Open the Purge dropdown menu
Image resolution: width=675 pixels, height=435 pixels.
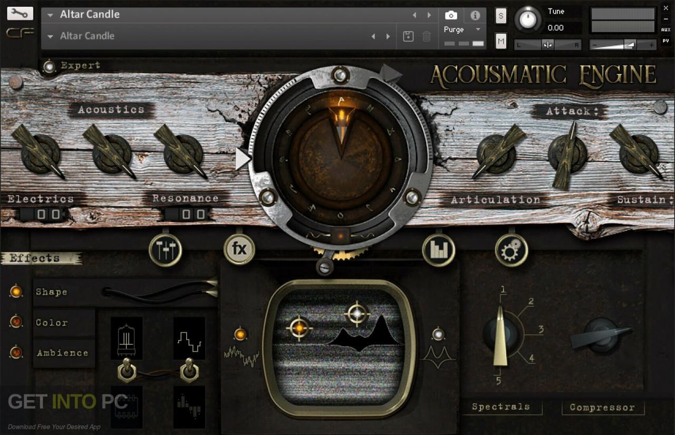tap(478, 30)
